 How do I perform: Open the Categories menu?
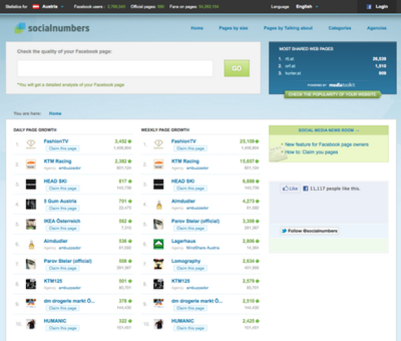click(x=340, y=28)
